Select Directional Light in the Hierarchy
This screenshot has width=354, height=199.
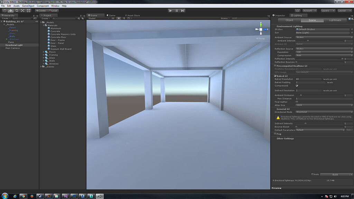14,45
